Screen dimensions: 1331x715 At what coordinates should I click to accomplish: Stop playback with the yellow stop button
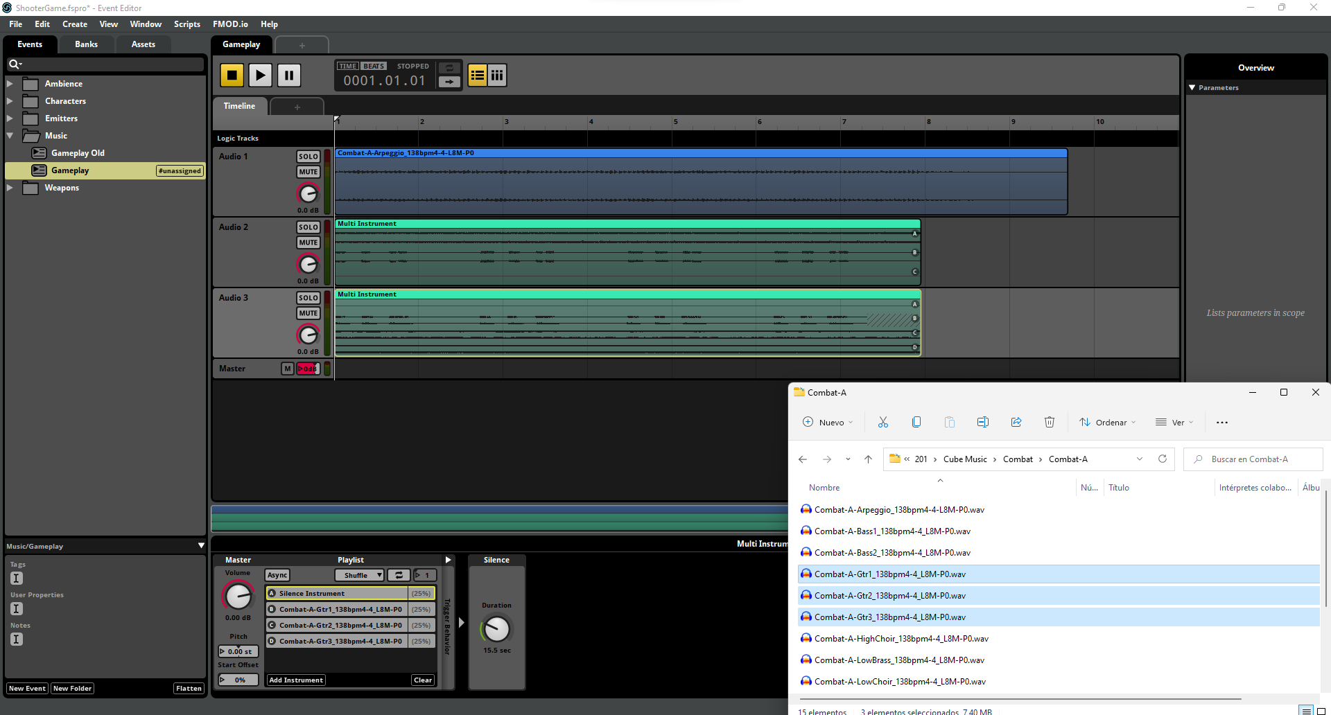(232, 75)
